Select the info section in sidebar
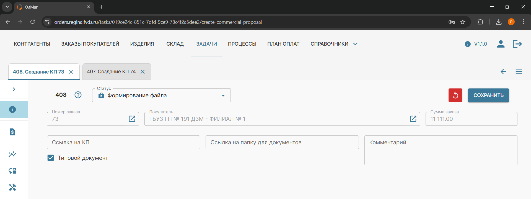This screenshot has width=531, height=199. pyautogui.click(x=13, y=109)
